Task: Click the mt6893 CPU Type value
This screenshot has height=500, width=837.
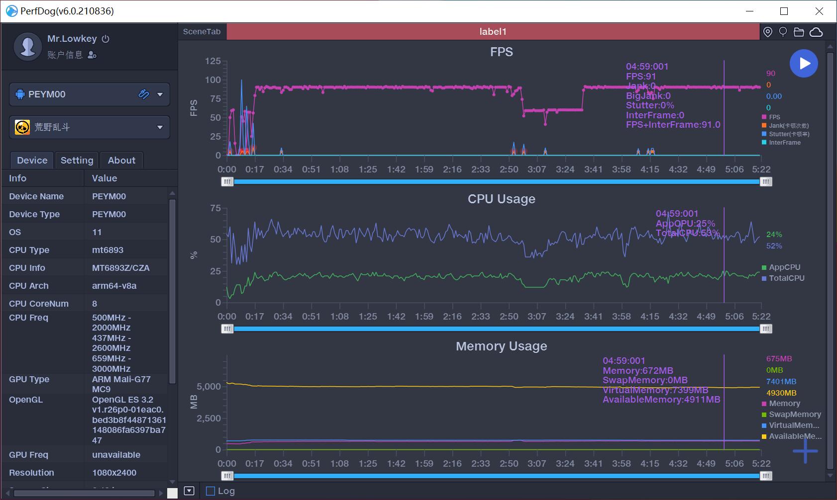Action: [107, 250]
